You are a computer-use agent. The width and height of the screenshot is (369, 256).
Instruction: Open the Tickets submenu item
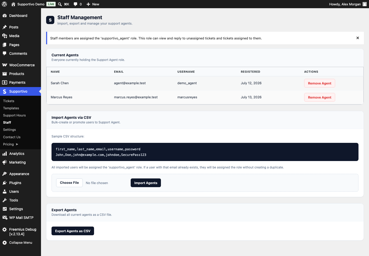tap(9, 101)
